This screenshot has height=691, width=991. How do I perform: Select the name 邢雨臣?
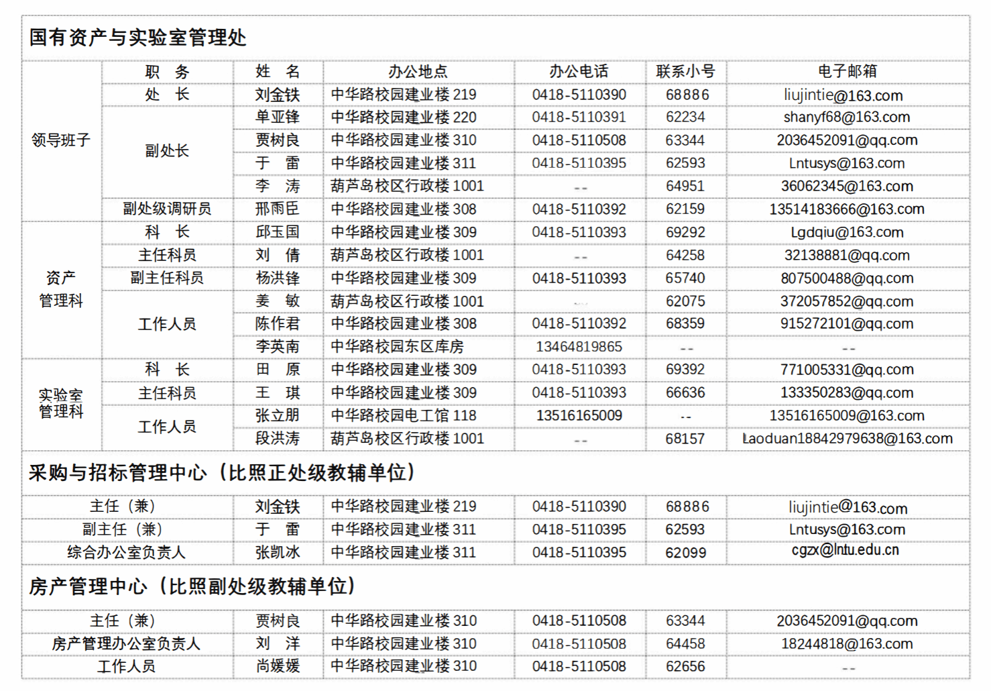click(x=277, y=209)
